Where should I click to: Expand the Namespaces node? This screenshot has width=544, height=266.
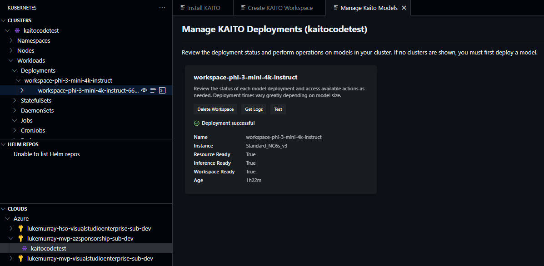(x=11, y=40)
